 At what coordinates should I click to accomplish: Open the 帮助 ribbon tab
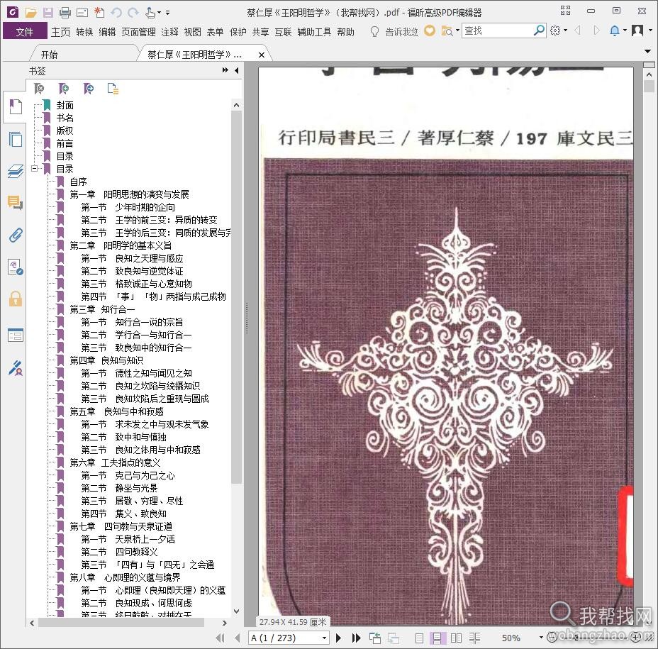point(345,32)
